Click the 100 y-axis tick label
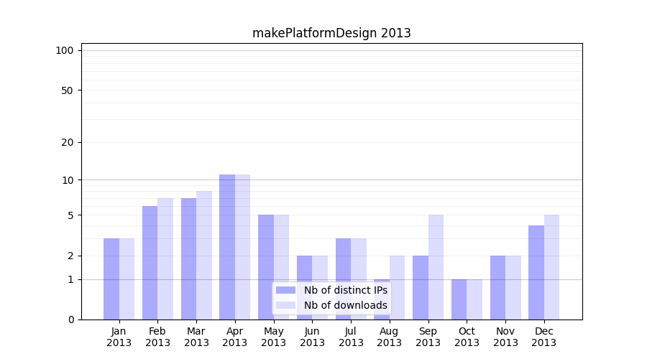Image resolution: width=647 pixels, height=359 pixels. pos(65,50)
